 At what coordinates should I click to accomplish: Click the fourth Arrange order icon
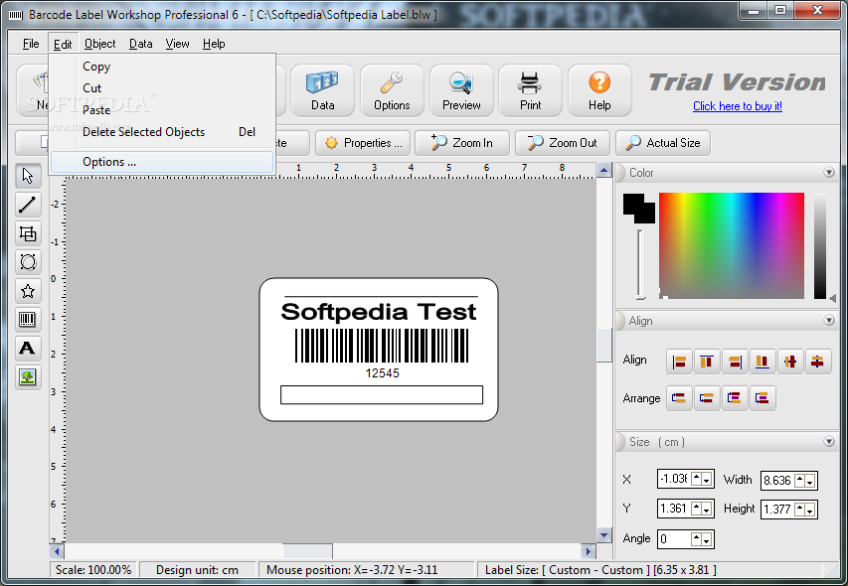tap(763, 398)
